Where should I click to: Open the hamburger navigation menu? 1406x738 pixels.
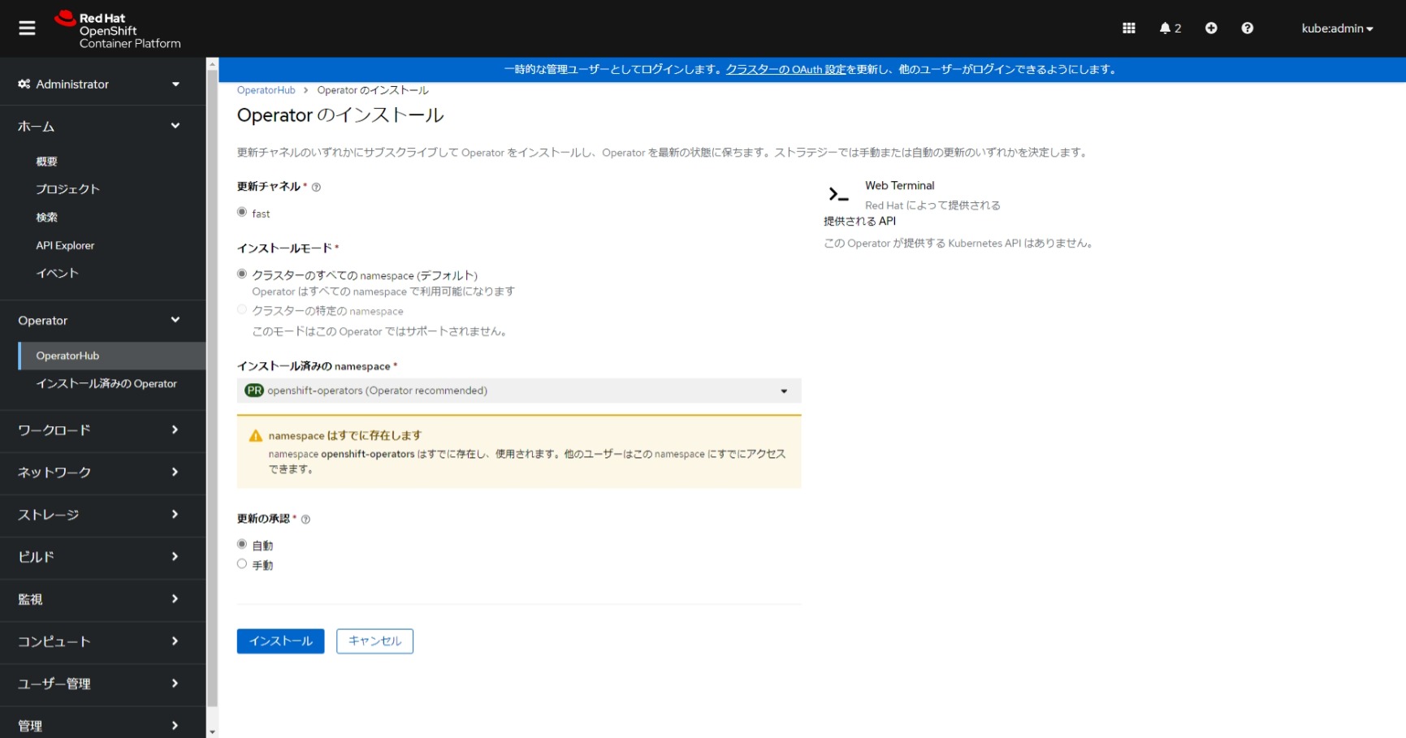click(27, 27)
